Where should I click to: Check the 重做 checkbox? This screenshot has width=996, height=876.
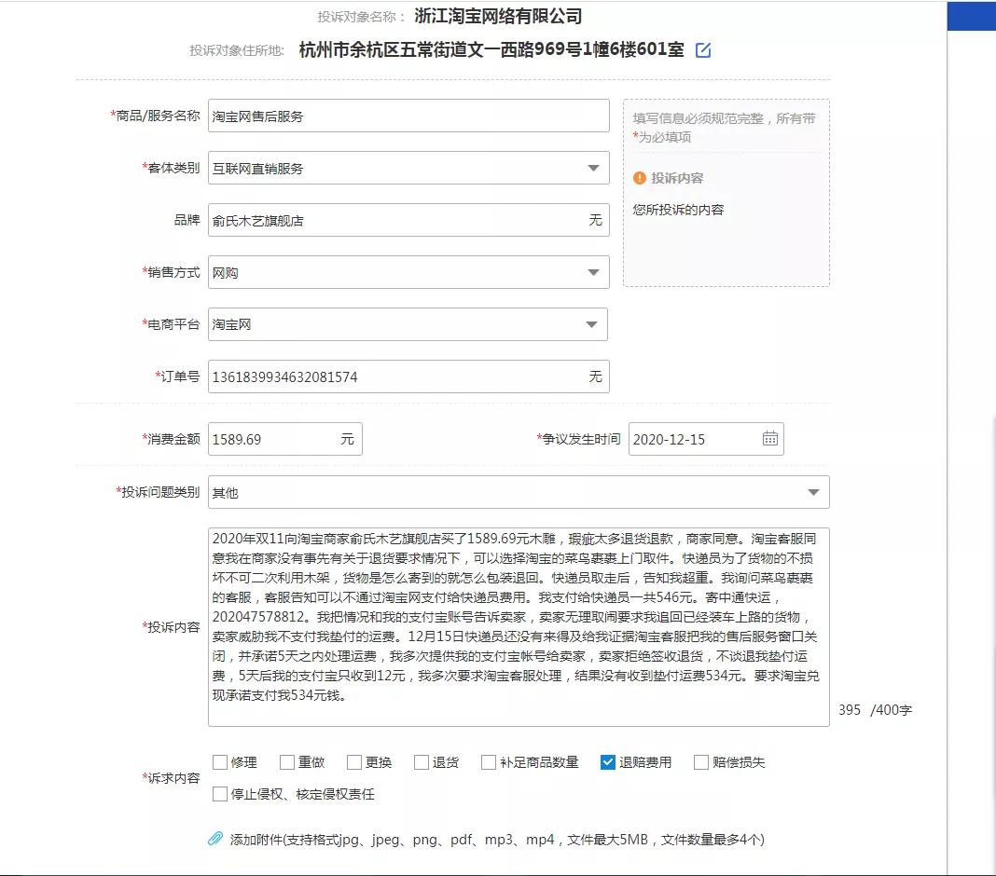287,761
